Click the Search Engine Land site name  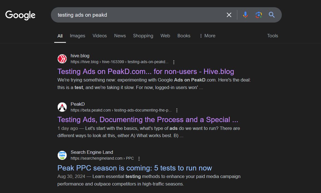[x=92, y=152]
